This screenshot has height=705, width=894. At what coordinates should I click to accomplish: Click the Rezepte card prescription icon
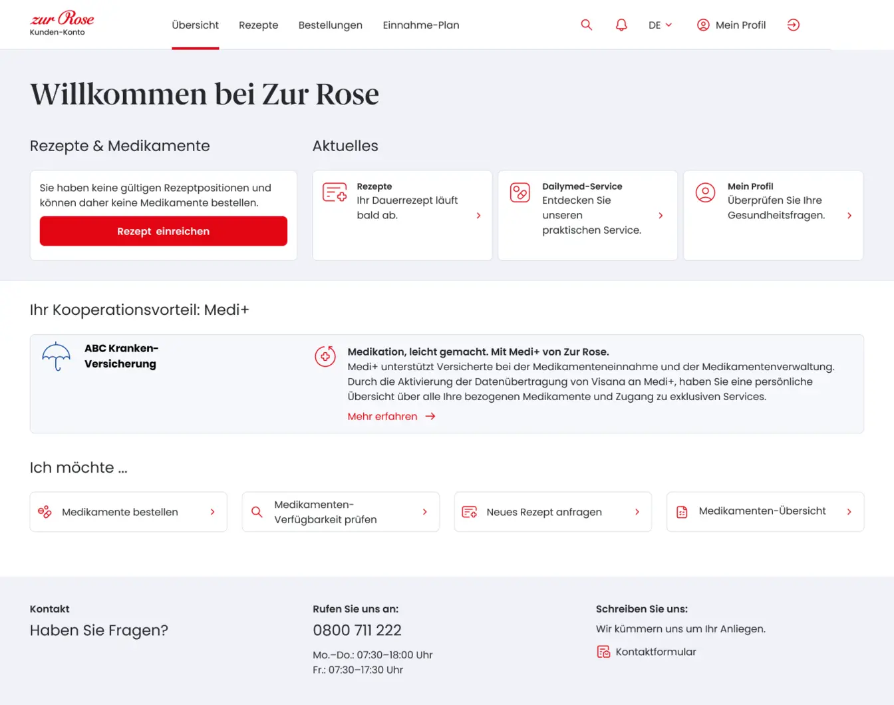pyautogui.click(x=335, y=192)
